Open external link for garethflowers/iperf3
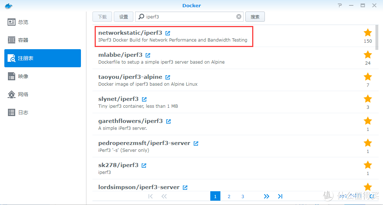The height and width of the screenshot is (205, 383). tap(168, 121)
